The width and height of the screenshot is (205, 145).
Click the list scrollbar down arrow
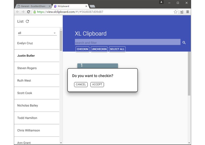61,143
